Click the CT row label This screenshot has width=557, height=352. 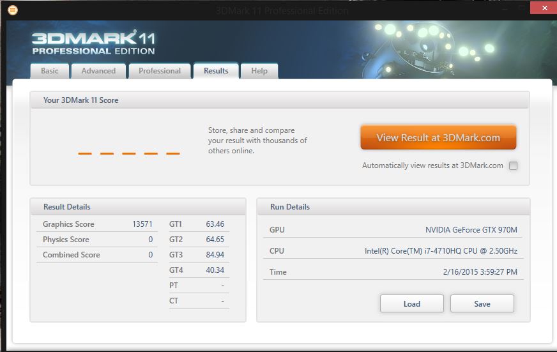(174, 300)
